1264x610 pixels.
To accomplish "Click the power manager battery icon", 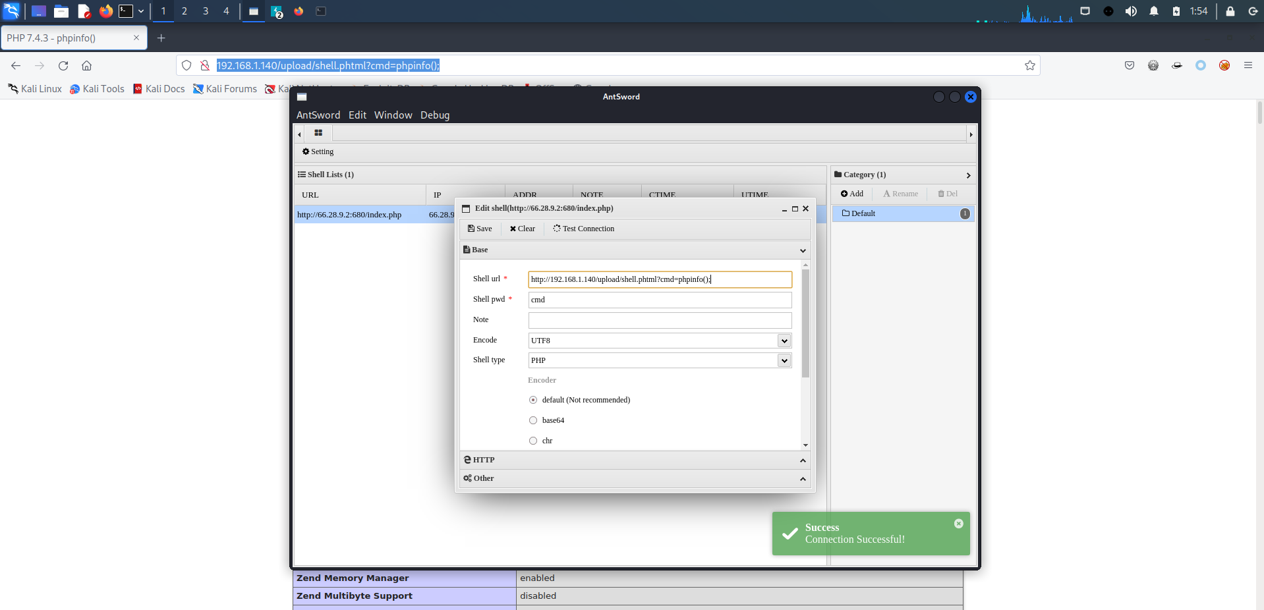I will click(1176, 11).
